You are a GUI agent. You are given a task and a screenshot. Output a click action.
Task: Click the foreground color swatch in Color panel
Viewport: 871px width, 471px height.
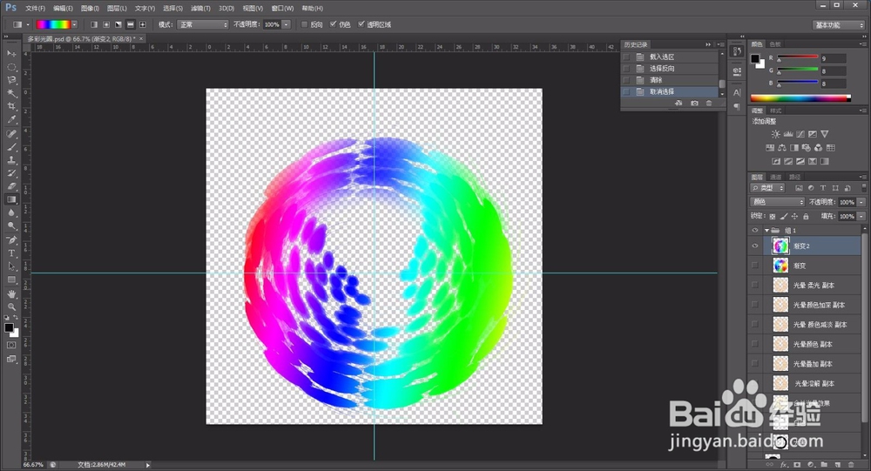tap(755, 59)
